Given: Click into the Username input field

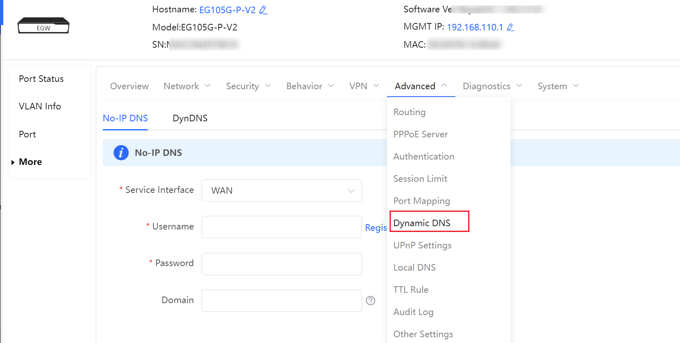Looking at the screenshot, I should pos(281,227).
